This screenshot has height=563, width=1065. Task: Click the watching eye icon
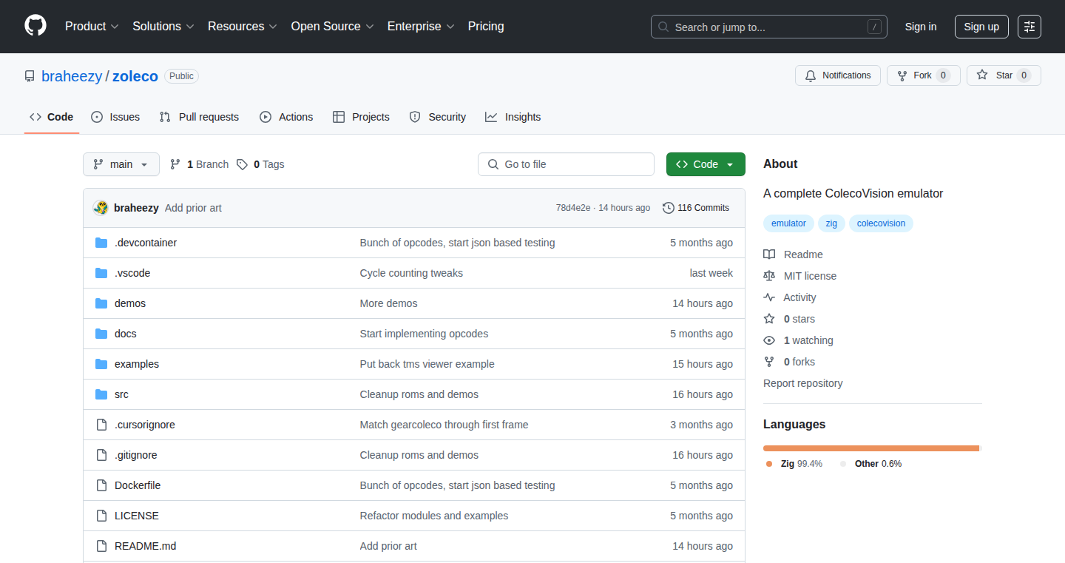(x=769, y=340)
